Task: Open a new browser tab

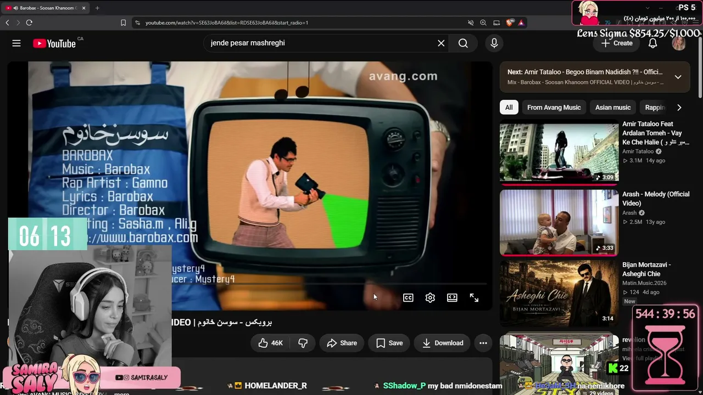Action: pos(97,8)
